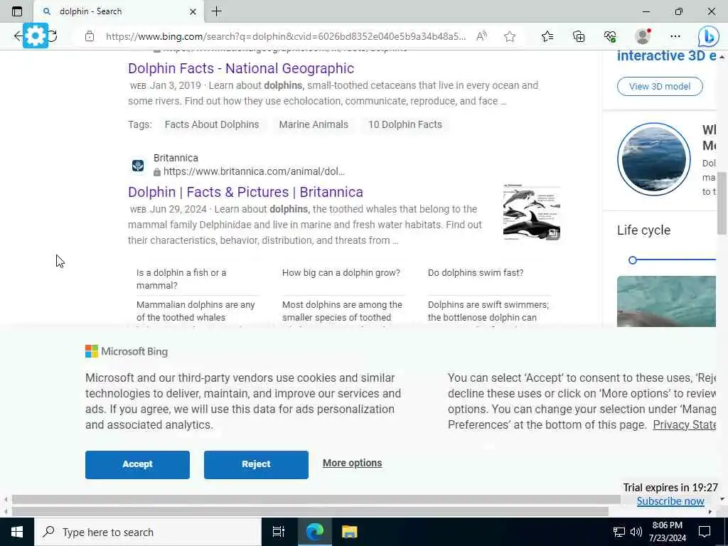The height and width of the screenshot is (546, 728).
Task: Open the Windows Start menu
Action: tap(17, 532)
